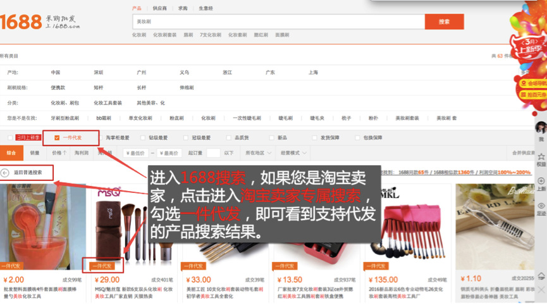Click the 上新 plus icon in sidebar

541,182
